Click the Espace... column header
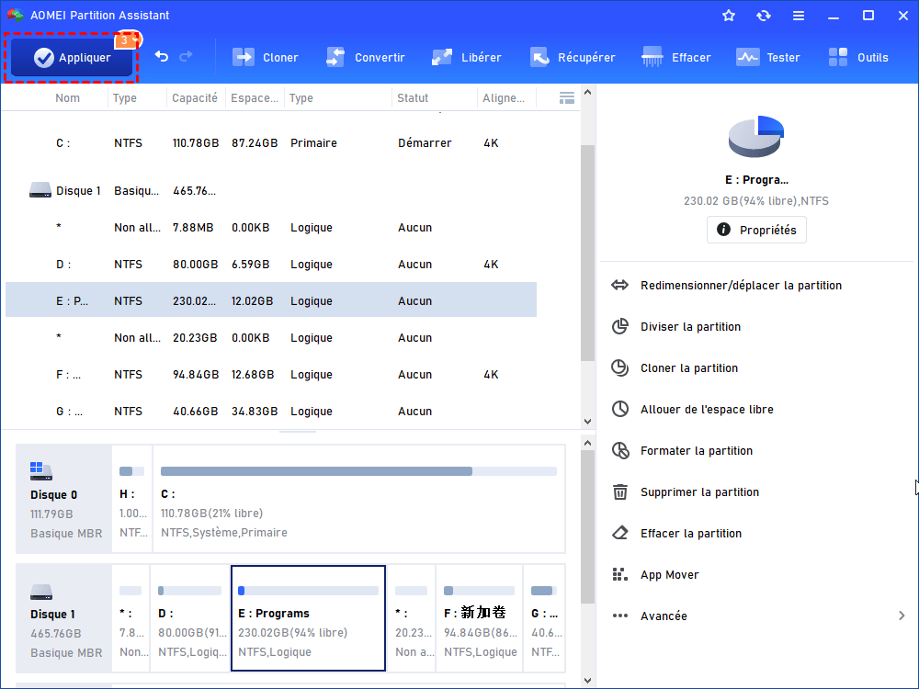This screenshot has width=919, height=689. pyautogui.click(x=255, y=98)
